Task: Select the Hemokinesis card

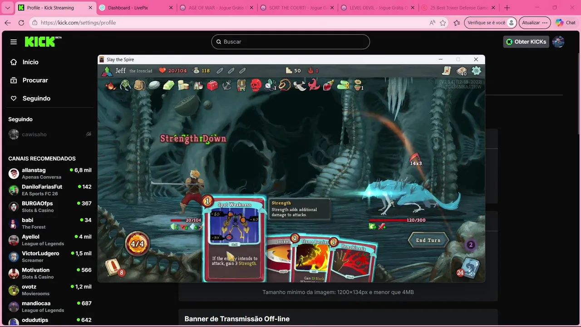Action: click(x=354, y=261)
